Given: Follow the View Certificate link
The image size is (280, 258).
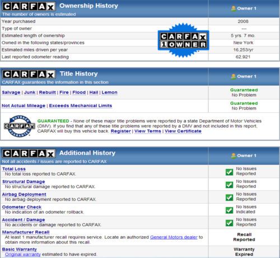Looking at the screenshot, I should tap(183, 131).
